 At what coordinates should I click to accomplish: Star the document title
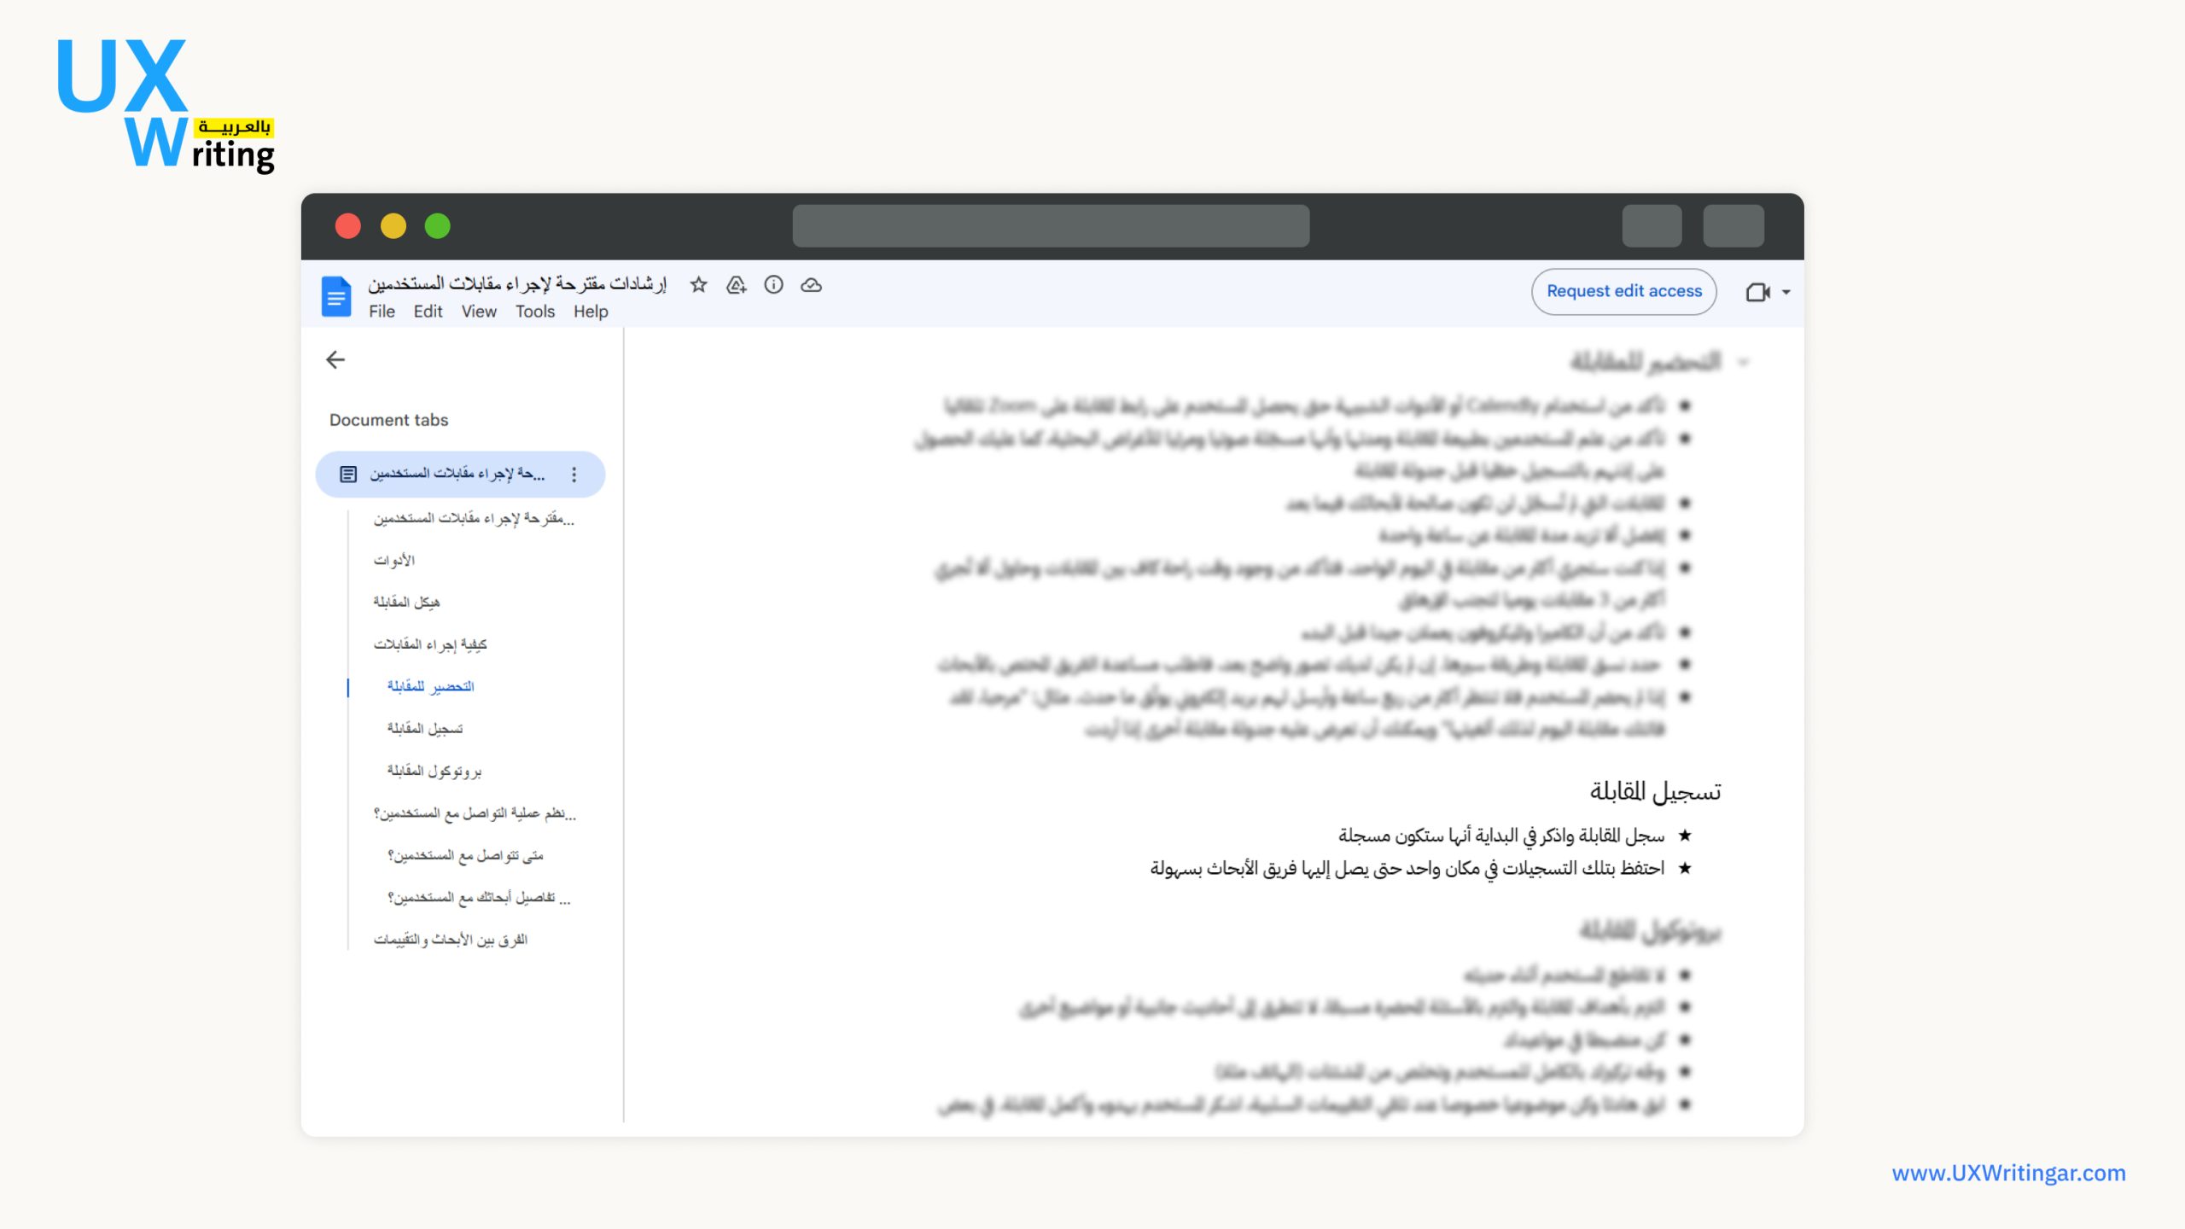point(698,285)
